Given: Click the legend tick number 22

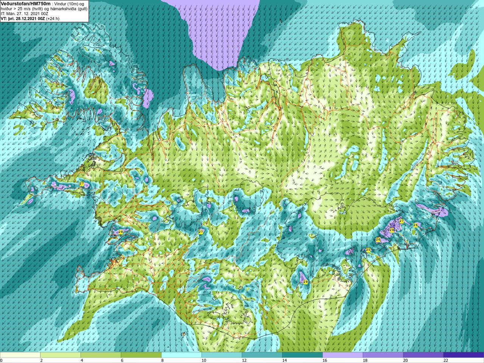Looking at the screenshot, I should click(446, 360).
